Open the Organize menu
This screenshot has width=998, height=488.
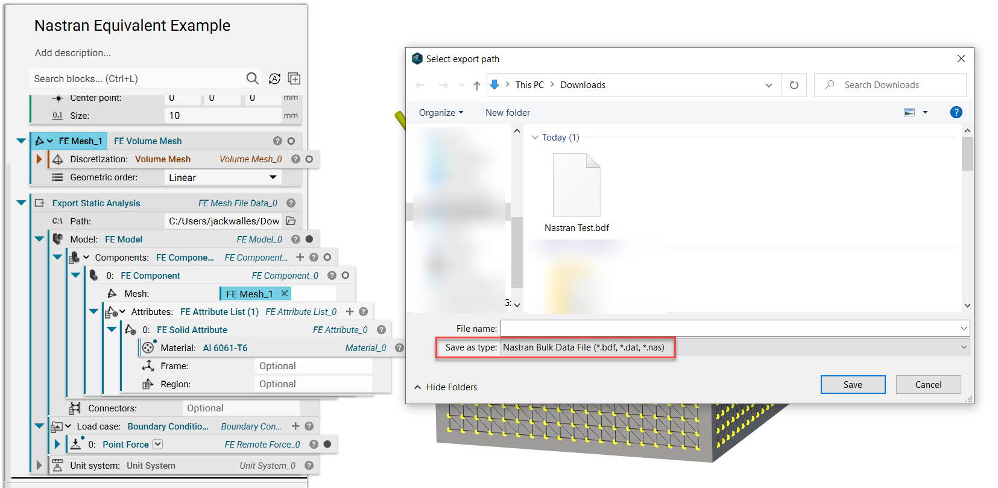(441, 113)
